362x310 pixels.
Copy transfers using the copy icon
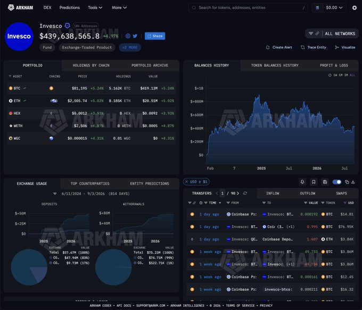coord(347,182)
